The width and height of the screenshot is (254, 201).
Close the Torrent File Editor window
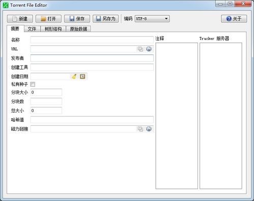coord(243,4)
